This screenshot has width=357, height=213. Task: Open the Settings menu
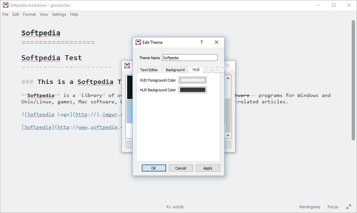click(x=59, y=14)
